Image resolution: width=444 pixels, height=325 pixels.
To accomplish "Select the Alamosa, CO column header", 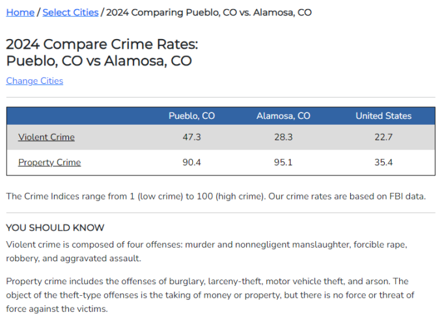I will [x=283, y=116].
